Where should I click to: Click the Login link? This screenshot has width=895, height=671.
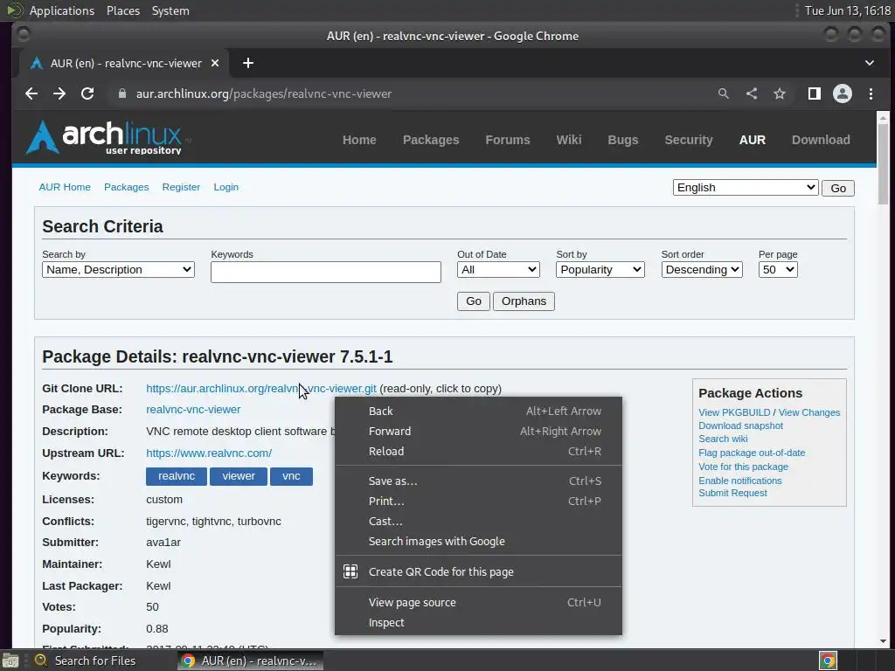pyautogui.click(x=226, y=187)
